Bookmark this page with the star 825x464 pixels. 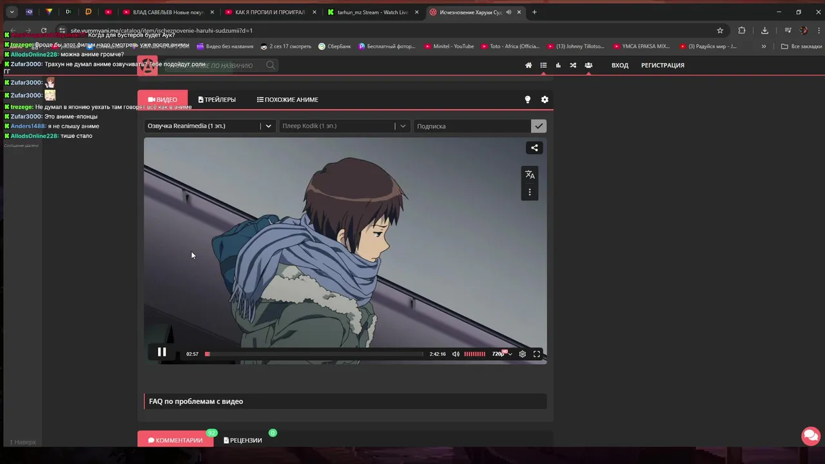[x=720, y=30]
